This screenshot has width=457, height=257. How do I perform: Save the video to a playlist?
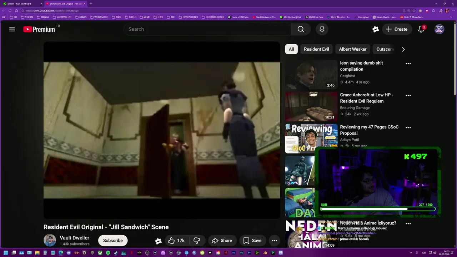tap(252, 241)
